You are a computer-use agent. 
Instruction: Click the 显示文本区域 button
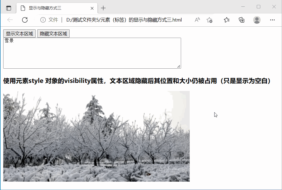[19, 33]
